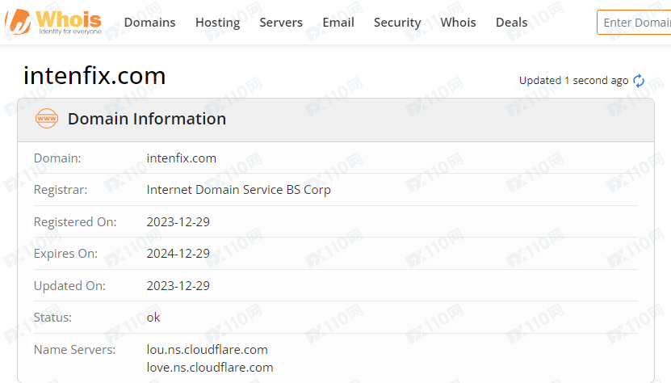Click the Expires On: label

point(65,254)
